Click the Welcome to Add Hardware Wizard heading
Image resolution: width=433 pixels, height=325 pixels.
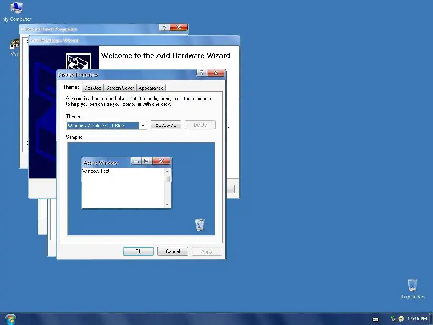click(x=165, y=55)
